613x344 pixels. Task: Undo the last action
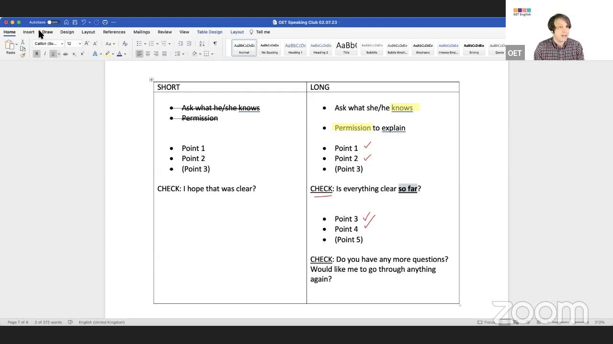83,22
